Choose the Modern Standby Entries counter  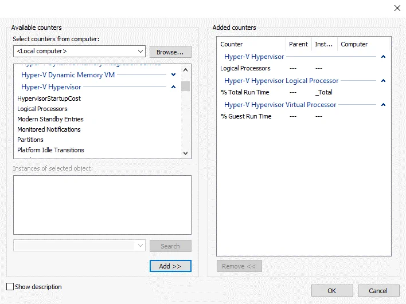coord(50,119)
